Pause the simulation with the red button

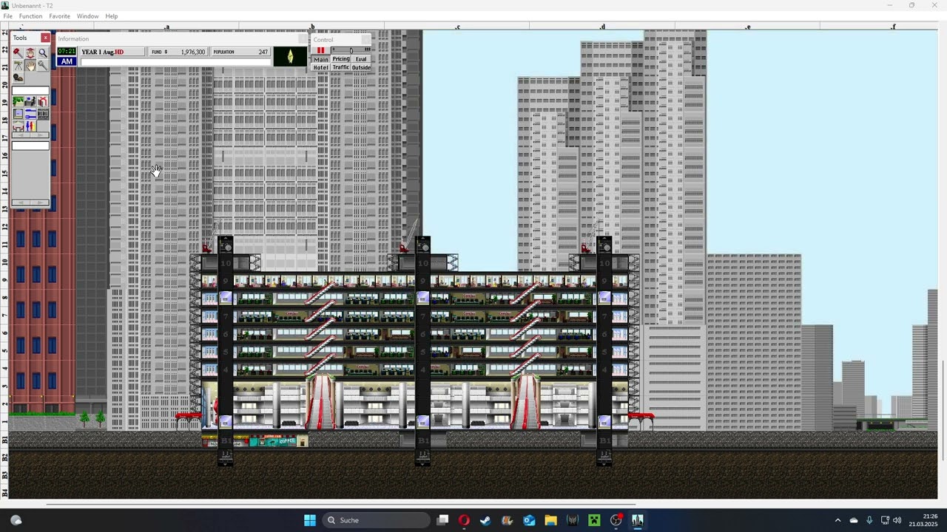[320, 50]
